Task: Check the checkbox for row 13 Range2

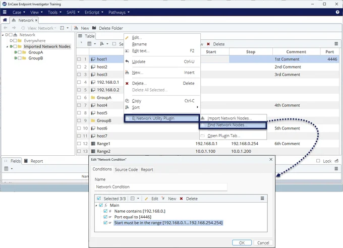Action: click(79, 151)
